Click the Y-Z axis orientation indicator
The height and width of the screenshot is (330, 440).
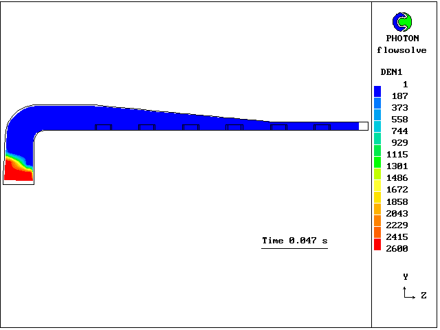tap(410, 290)
